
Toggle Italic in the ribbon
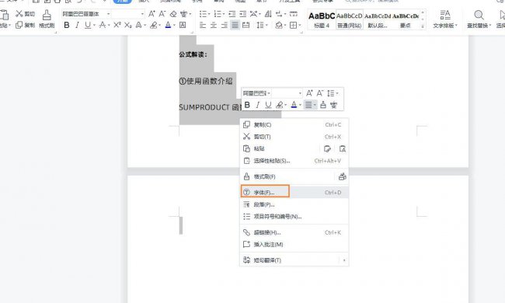77,25
